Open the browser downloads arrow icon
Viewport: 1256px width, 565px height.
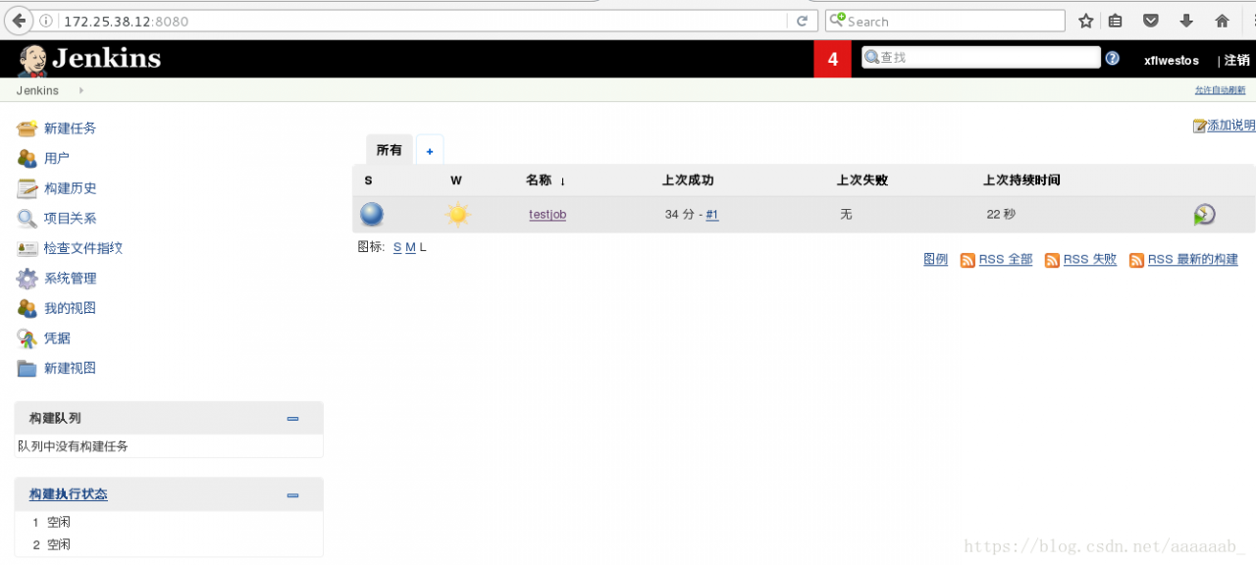pos(1186,21)
